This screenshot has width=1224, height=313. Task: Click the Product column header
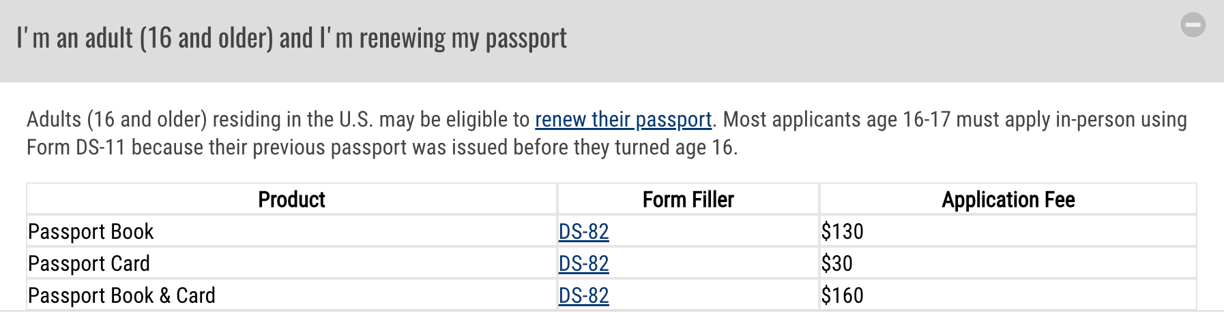(291, 199)
